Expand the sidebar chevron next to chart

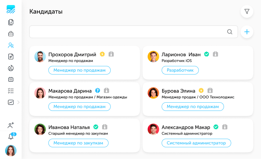18,102
